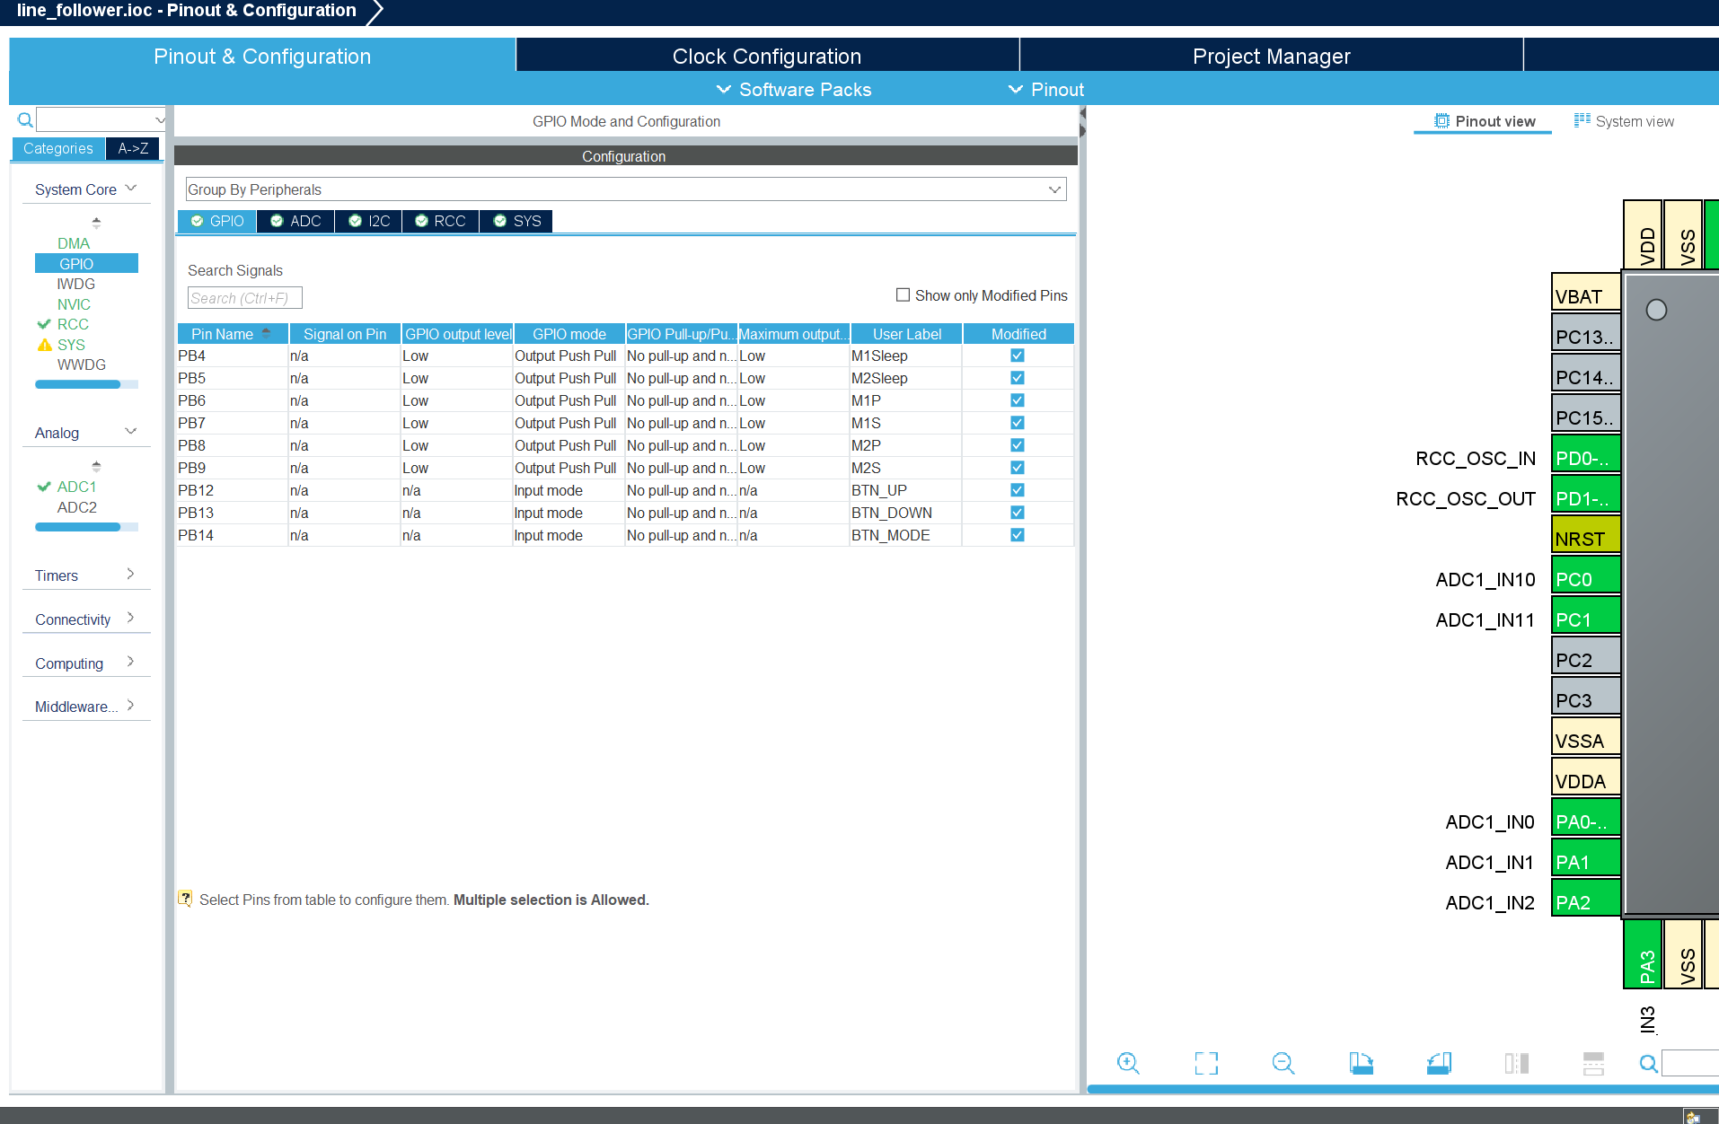The image size is (1719, 1124).
Task: Collapse the System Core category
Action: coord(86,189)
